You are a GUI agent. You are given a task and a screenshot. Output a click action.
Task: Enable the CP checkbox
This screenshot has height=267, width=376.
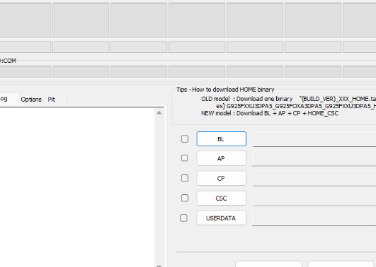click(185, 178)
